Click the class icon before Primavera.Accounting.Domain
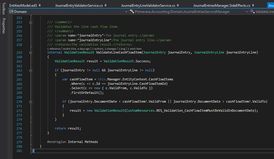Viewport: 274px width, 159px height. [132, 11]
